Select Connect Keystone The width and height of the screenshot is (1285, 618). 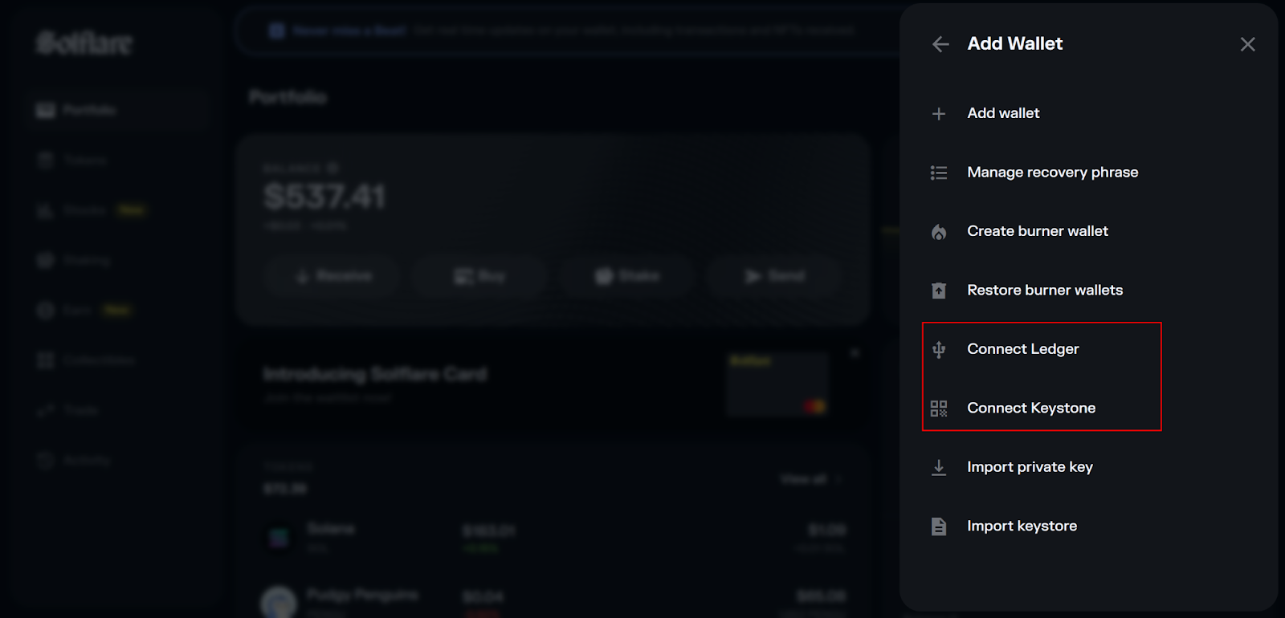pyautogui.click(x=1031, y=408)
